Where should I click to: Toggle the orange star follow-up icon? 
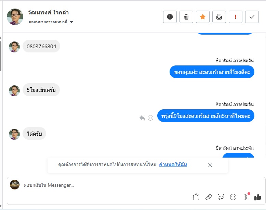pos(203,17)
